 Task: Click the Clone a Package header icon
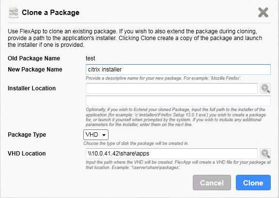[14, 13]
